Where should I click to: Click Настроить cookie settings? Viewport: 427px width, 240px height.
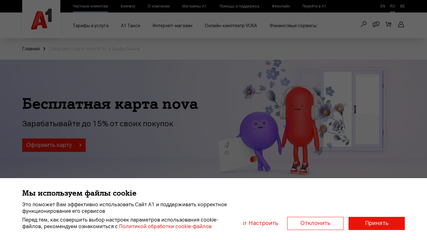tap(260, 223)
